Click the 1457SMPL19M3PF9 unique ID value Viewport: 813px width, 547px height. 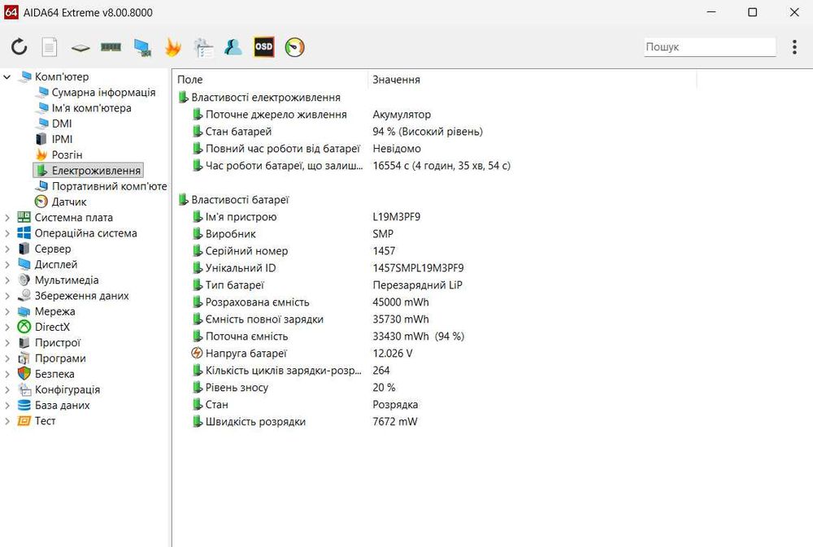click(x=418, y=268)
